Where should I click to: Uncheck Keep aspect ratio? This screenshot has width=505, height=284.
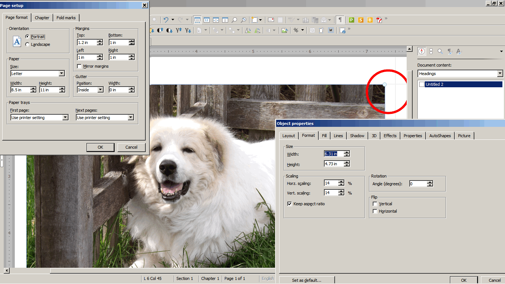[x=290, y=204]
